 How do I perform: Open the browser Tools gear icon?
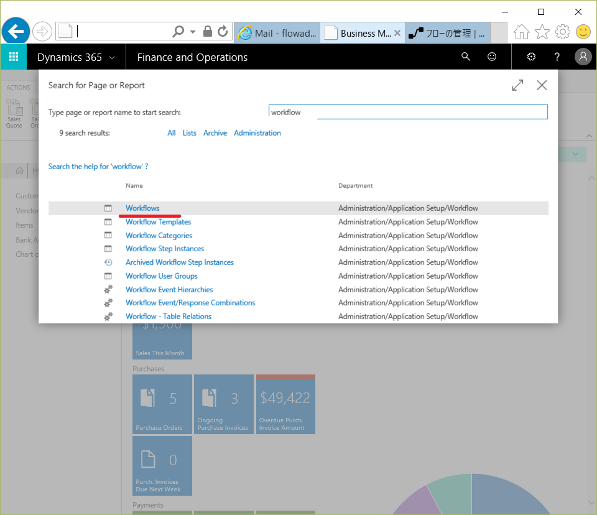pos(562,32)
